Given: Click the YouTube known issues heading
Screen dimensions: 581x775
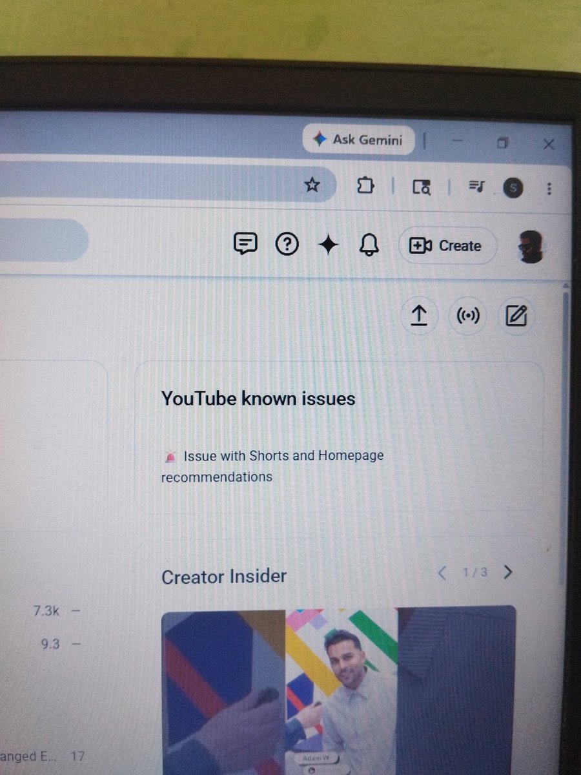Looking at the screenshot, I should pos(258,398).
